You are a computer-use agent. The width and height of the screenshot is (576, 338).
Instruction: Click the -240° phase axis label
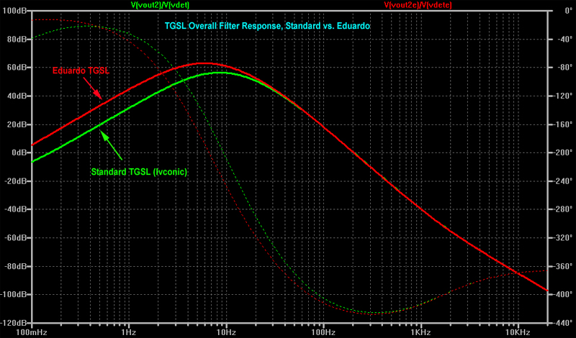562,181
